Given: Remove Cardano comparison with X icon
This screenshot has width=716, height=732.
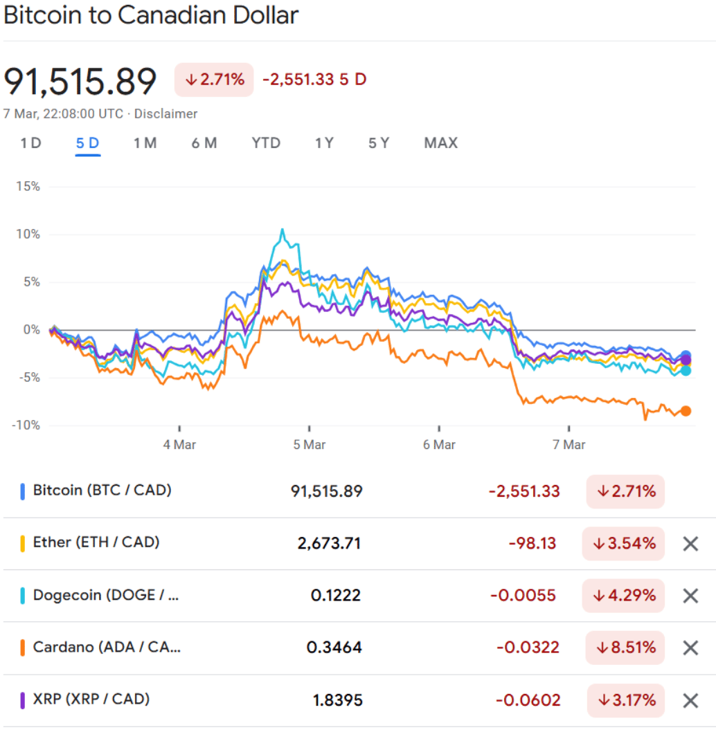Looking at the screenshot, I should [x=690, y=648].
